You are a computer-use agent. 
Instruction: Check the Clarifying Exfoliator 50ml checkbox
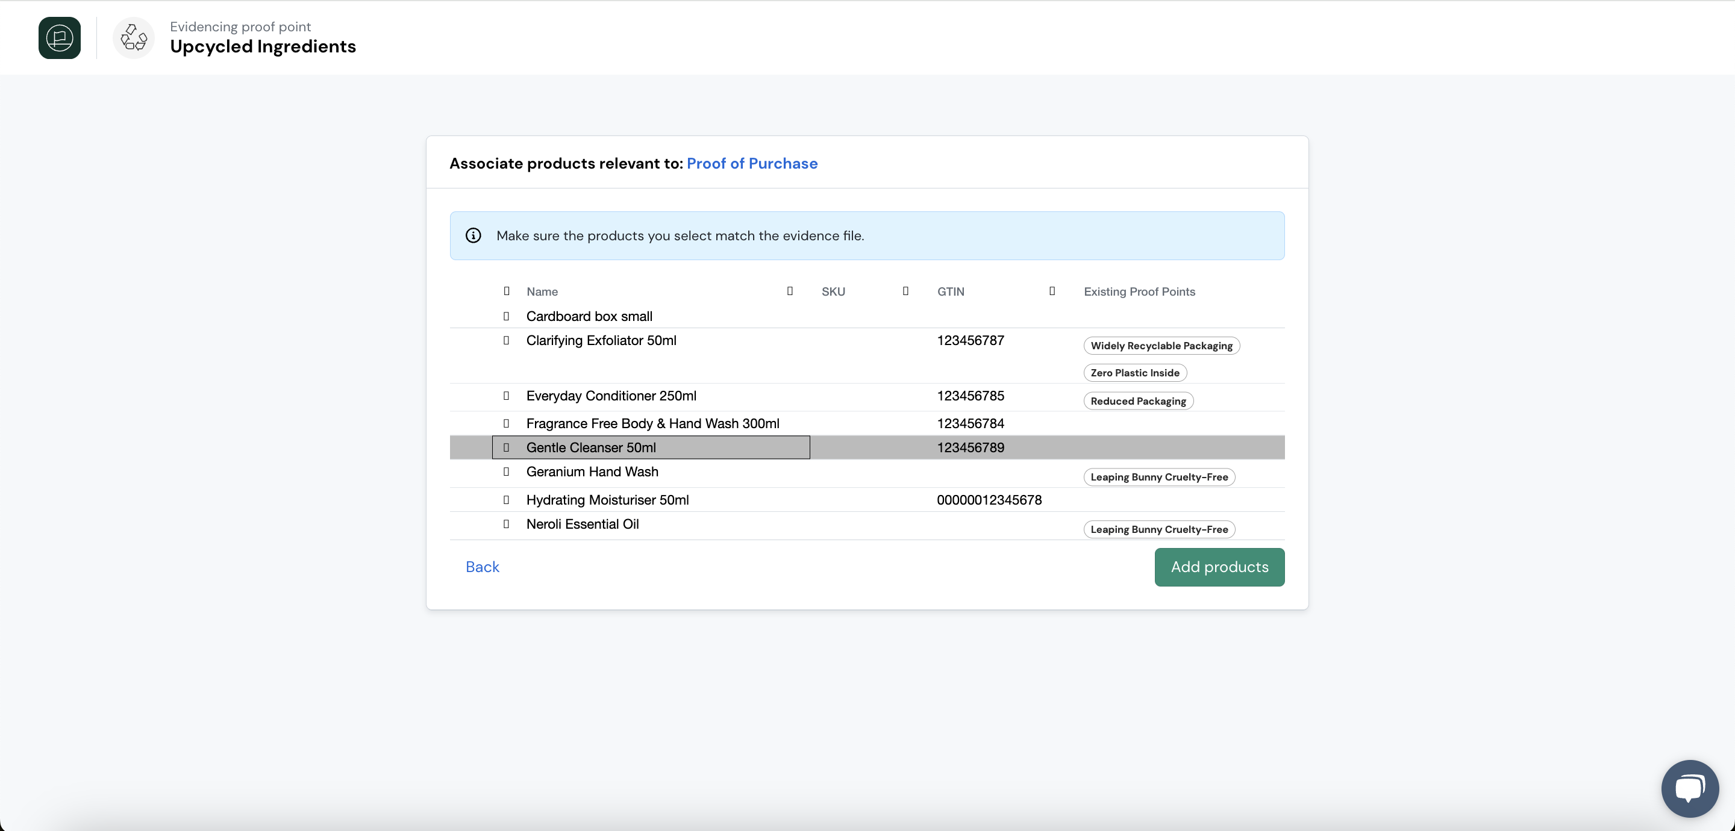coord(507,340)
